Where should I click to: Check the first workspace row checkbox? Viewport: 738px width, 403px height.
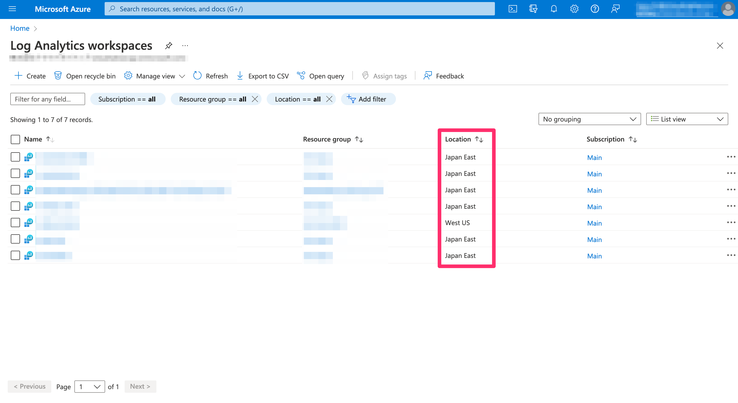click(x=15, y=157)
